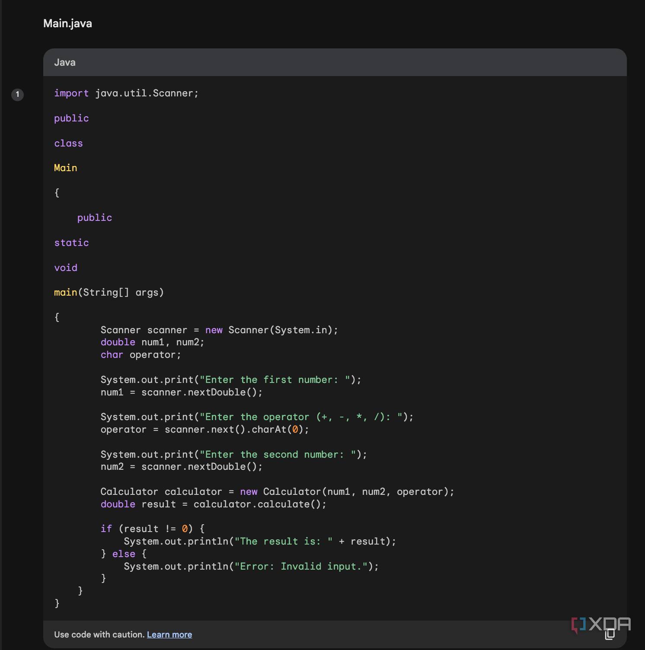
Task: Click the new Calculator(num1, num2, operator) line
Action: coord(278,492)
